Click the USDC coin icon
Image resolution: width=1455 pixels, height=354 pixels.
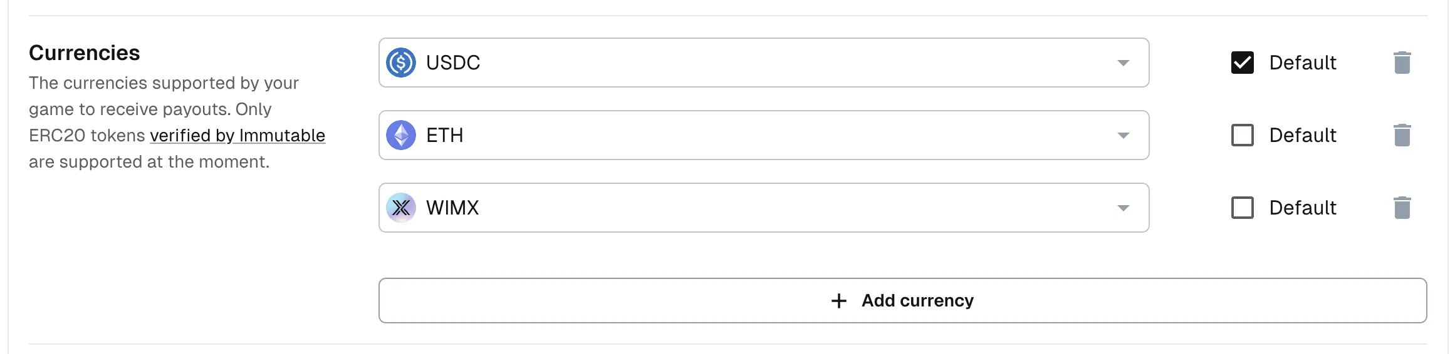[x=401, y=63]
